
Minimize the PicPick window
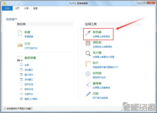pyautogui.click(x=140, y=3)
